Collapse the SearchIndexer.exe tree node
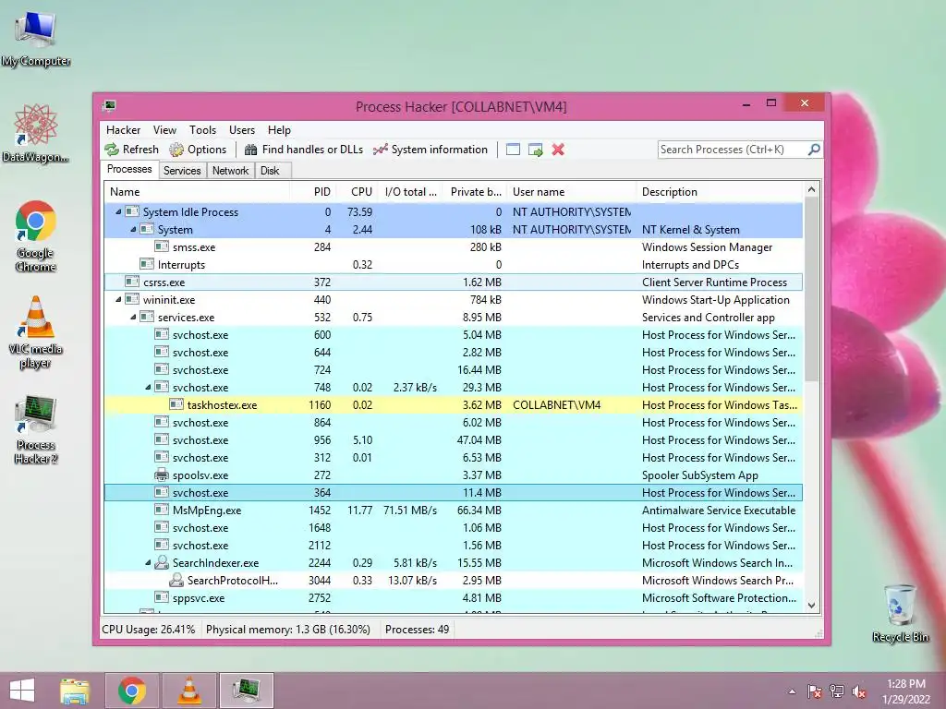The height and width of the screenshot is (709, 946). (x=148, y=562)
